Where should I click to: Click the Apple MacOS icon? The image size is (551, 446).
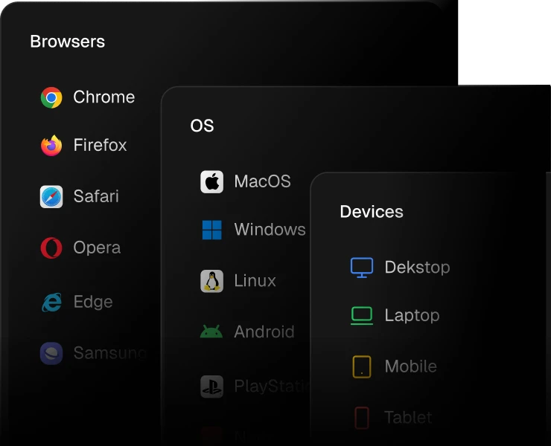pyautogui.click(x=211, y=182)
